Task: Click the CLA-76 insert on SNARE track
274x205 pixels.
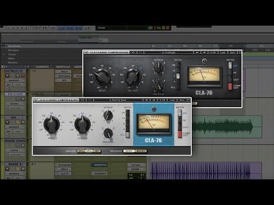Action: point(65,174)
